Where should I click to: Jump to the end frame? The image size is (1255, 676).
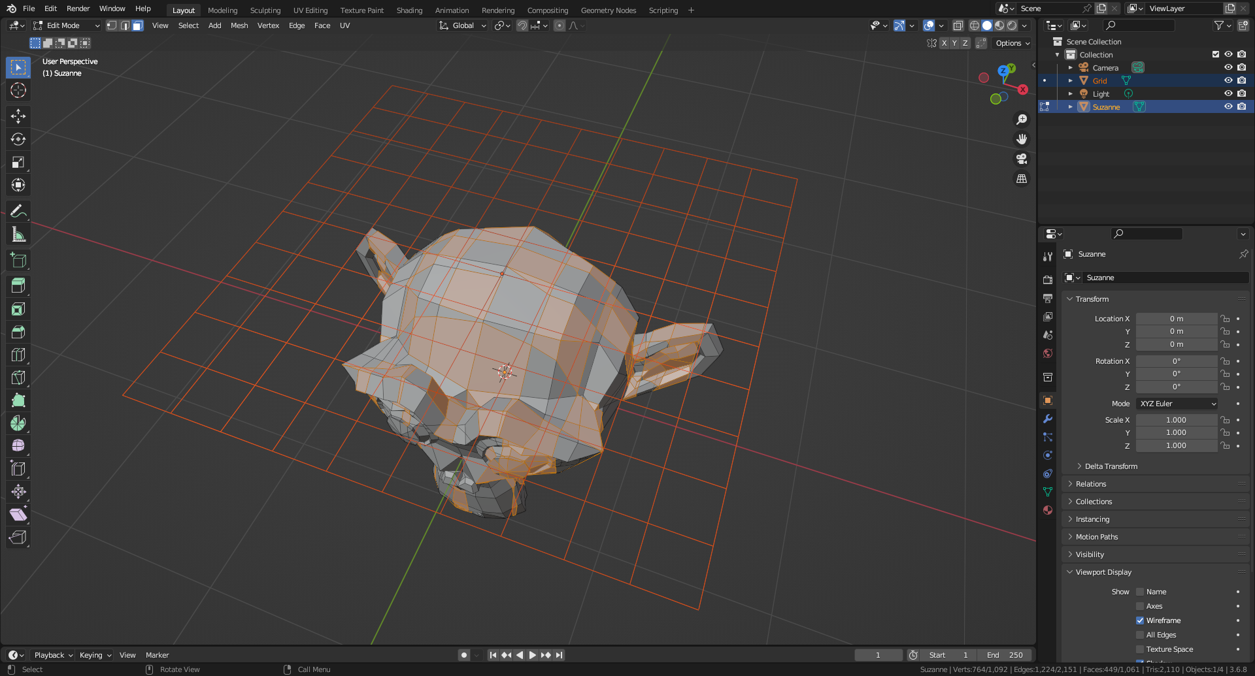click(559, 654)
